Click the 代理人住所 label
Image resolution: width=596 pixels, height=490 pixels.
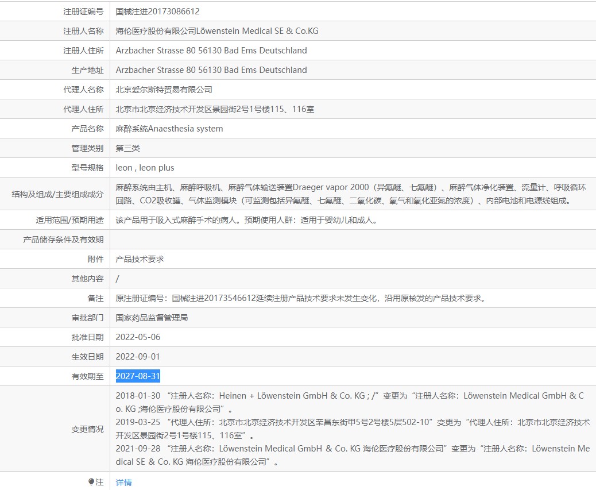point(83,110)
